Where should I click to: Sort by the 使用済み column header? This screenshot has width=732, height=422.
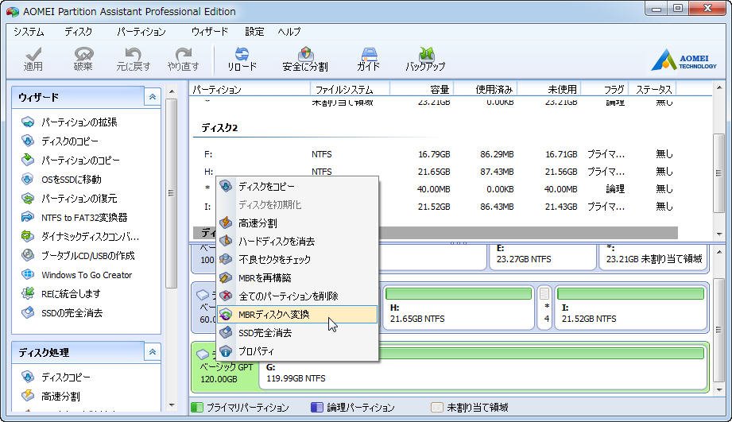click(486, 89)
